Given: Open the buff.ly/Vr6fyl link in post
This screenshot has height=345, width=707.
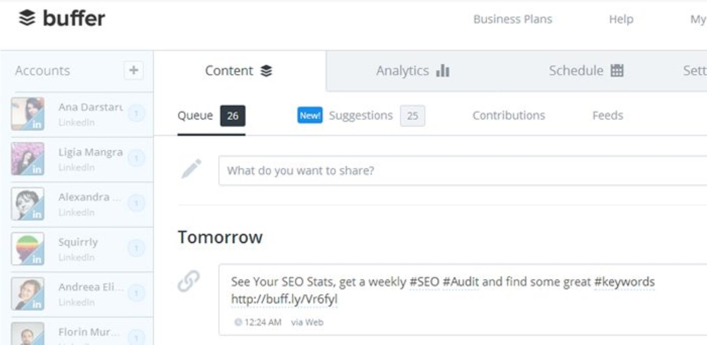Looking at the screenshot, I should (284, 299).
